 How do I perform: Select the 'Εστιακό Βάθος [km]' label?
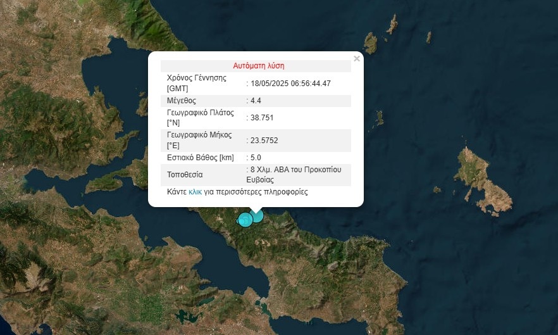coord(201,158)
